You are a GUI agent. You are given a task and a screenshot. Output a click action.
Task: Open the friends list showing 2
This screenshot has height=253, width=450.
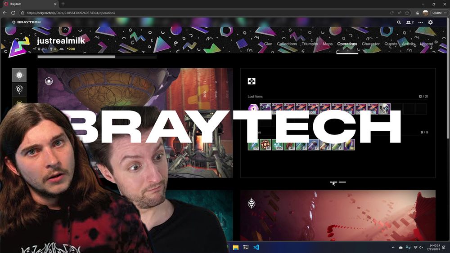pyautogui.click(x=410, y=22)
